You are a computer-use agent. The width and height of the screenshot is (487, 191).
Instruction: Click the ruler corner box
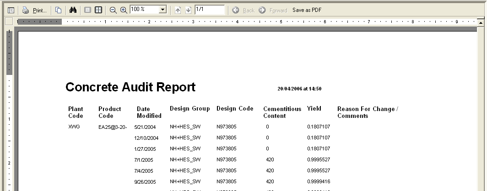pos(9,21)
